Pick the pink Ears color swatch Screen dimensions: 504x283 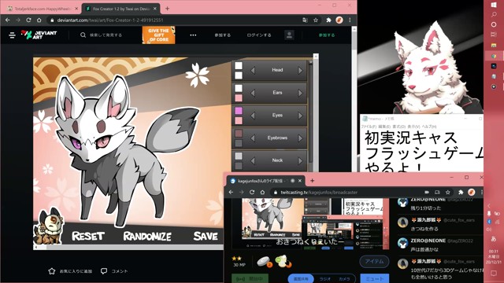click(x=239, y=97)
